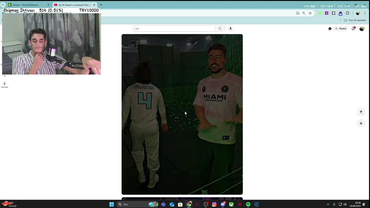Open Outlook from the taskbar

tap(172, 205)
